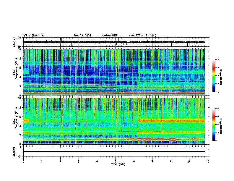
Task: Click the "6" kHz tick of ch.1 spectrogram
Action: (21, 68)
